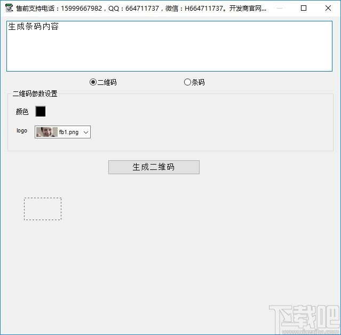Click the logo label text
Viewport: 341px width, 335px height.
pos(22,130)
